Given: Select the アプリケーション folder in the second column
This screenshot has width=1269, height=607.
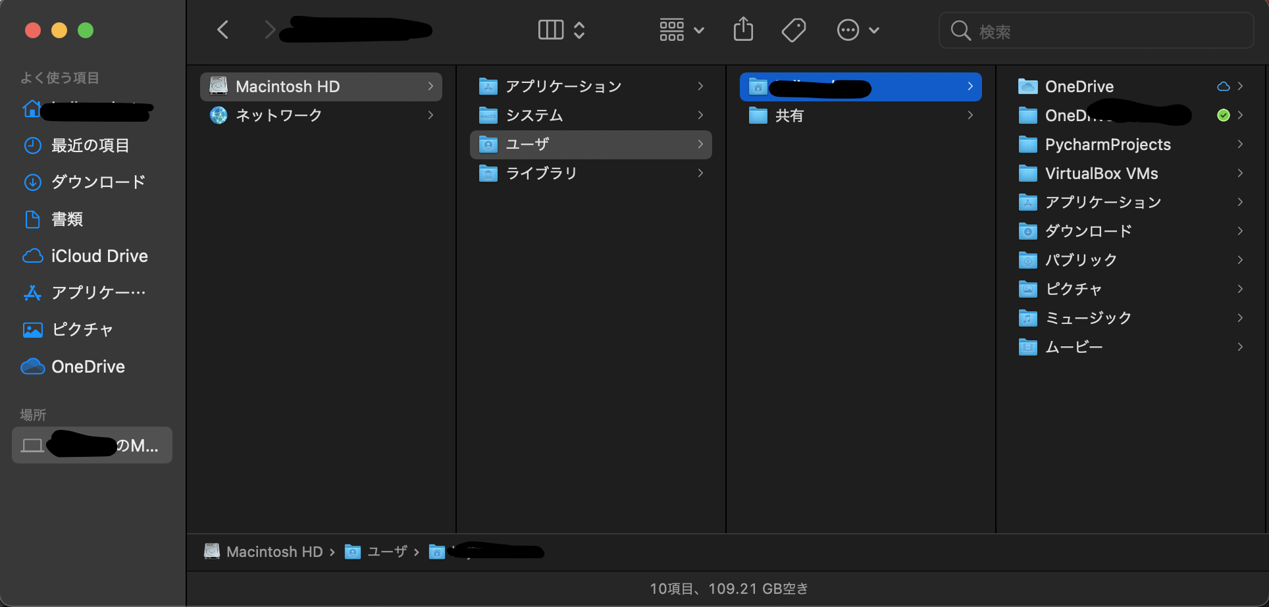Looking at the screenshot, I should tap(591, 86).
